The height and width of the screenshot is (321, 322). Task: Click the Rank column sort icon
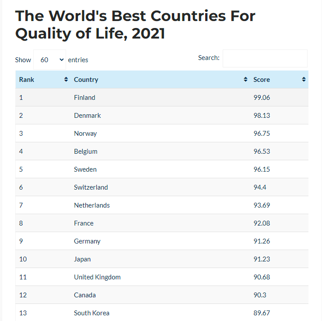(x=66, y=80)
